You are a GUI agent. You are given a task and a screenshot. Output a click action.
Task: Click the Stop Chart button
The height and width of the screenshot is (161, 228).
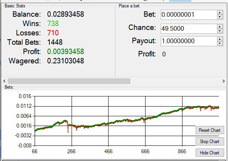210,142
